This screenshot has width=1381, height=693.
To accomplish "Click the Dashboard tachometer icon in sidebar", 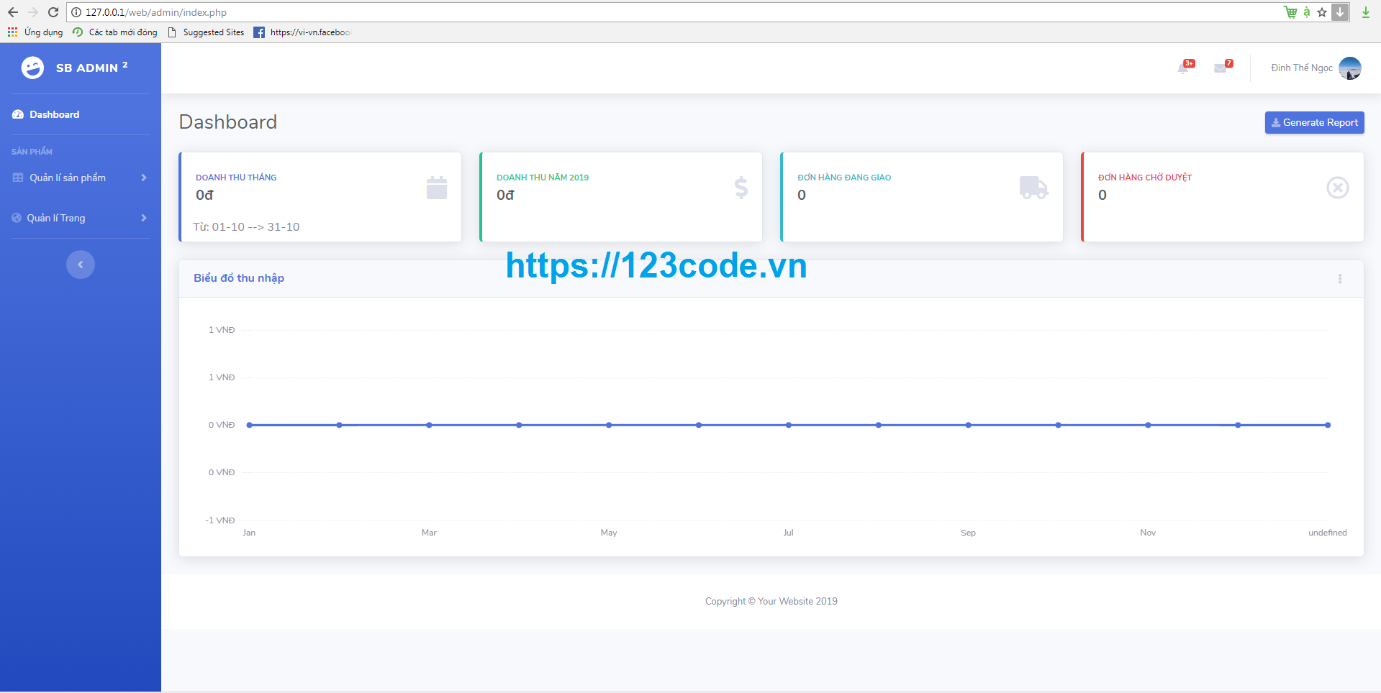I will pos(17,114).
